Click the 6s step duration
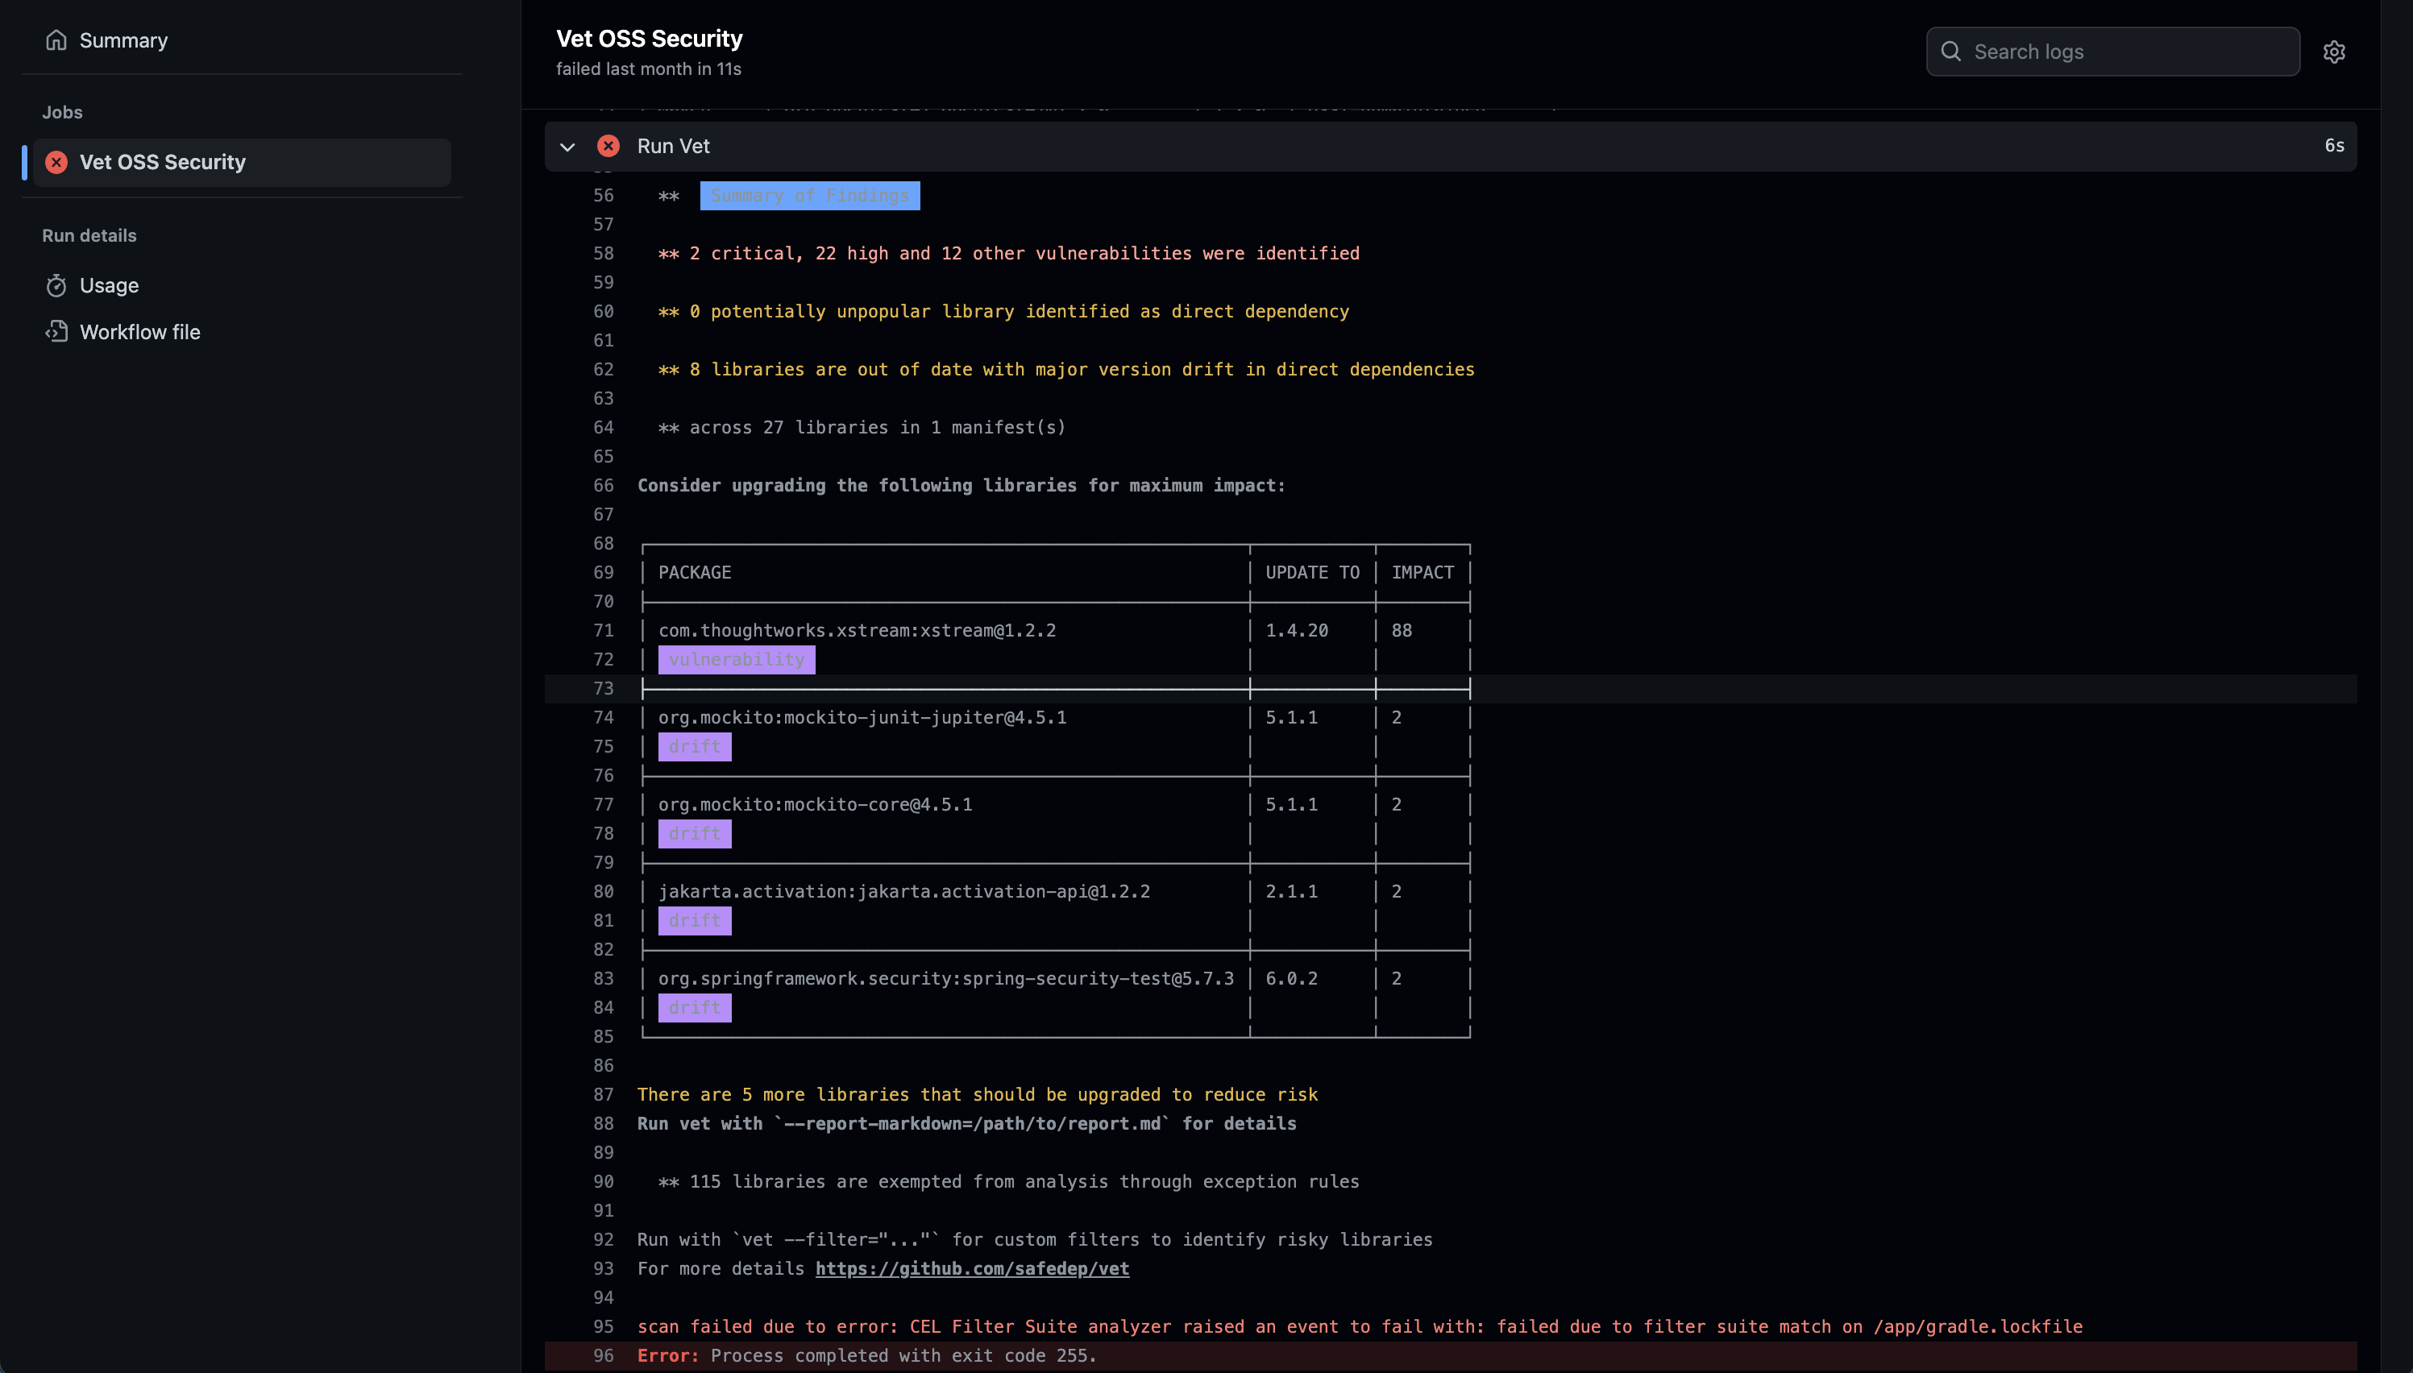Viewport: 2413px width, 1373px height. pyautogui.click(x=2335, y=146)
